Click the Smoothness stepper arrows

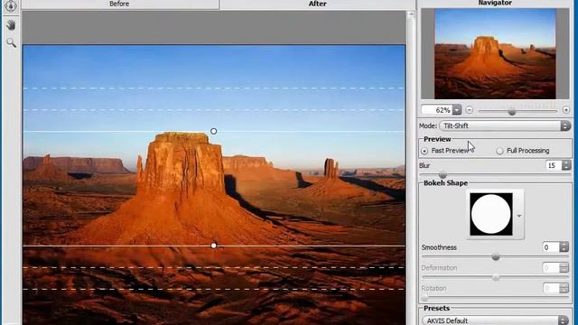coord(564,247)
